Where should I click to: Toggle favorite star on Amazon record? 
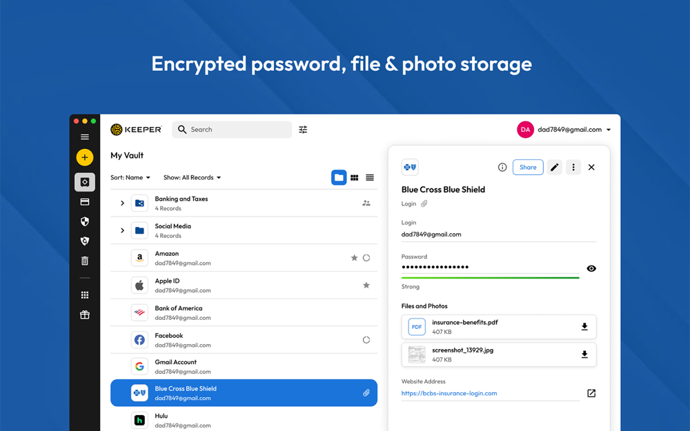click(354, 258)
